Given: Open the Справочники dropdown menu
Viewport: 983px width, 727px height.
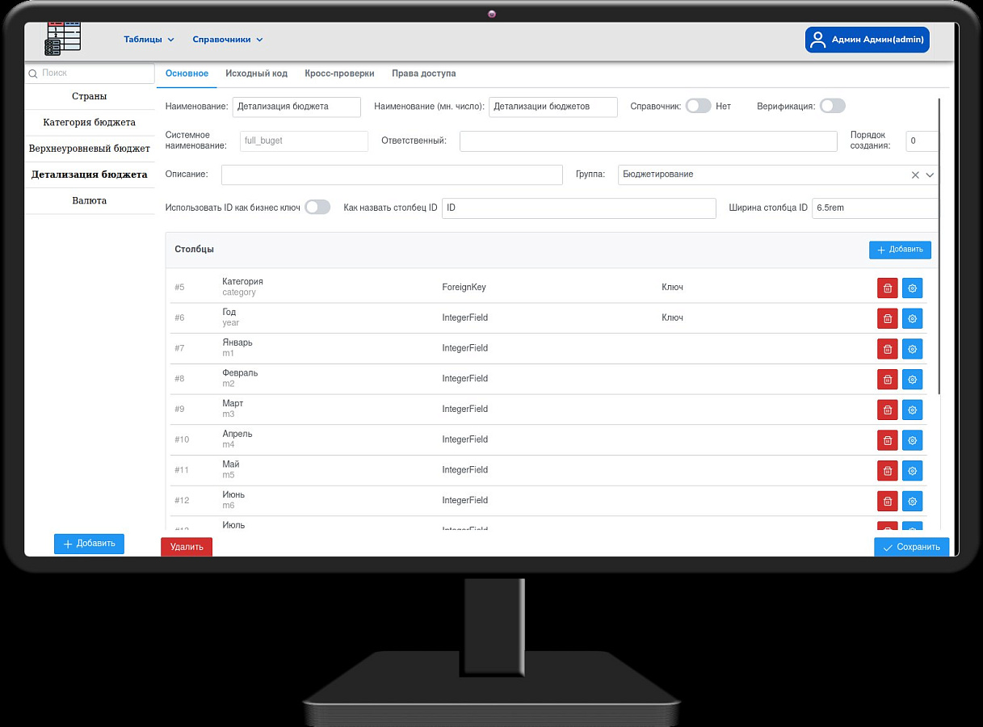Looking at the screenshot, I should pyautogui.click(x=228, y=40).
